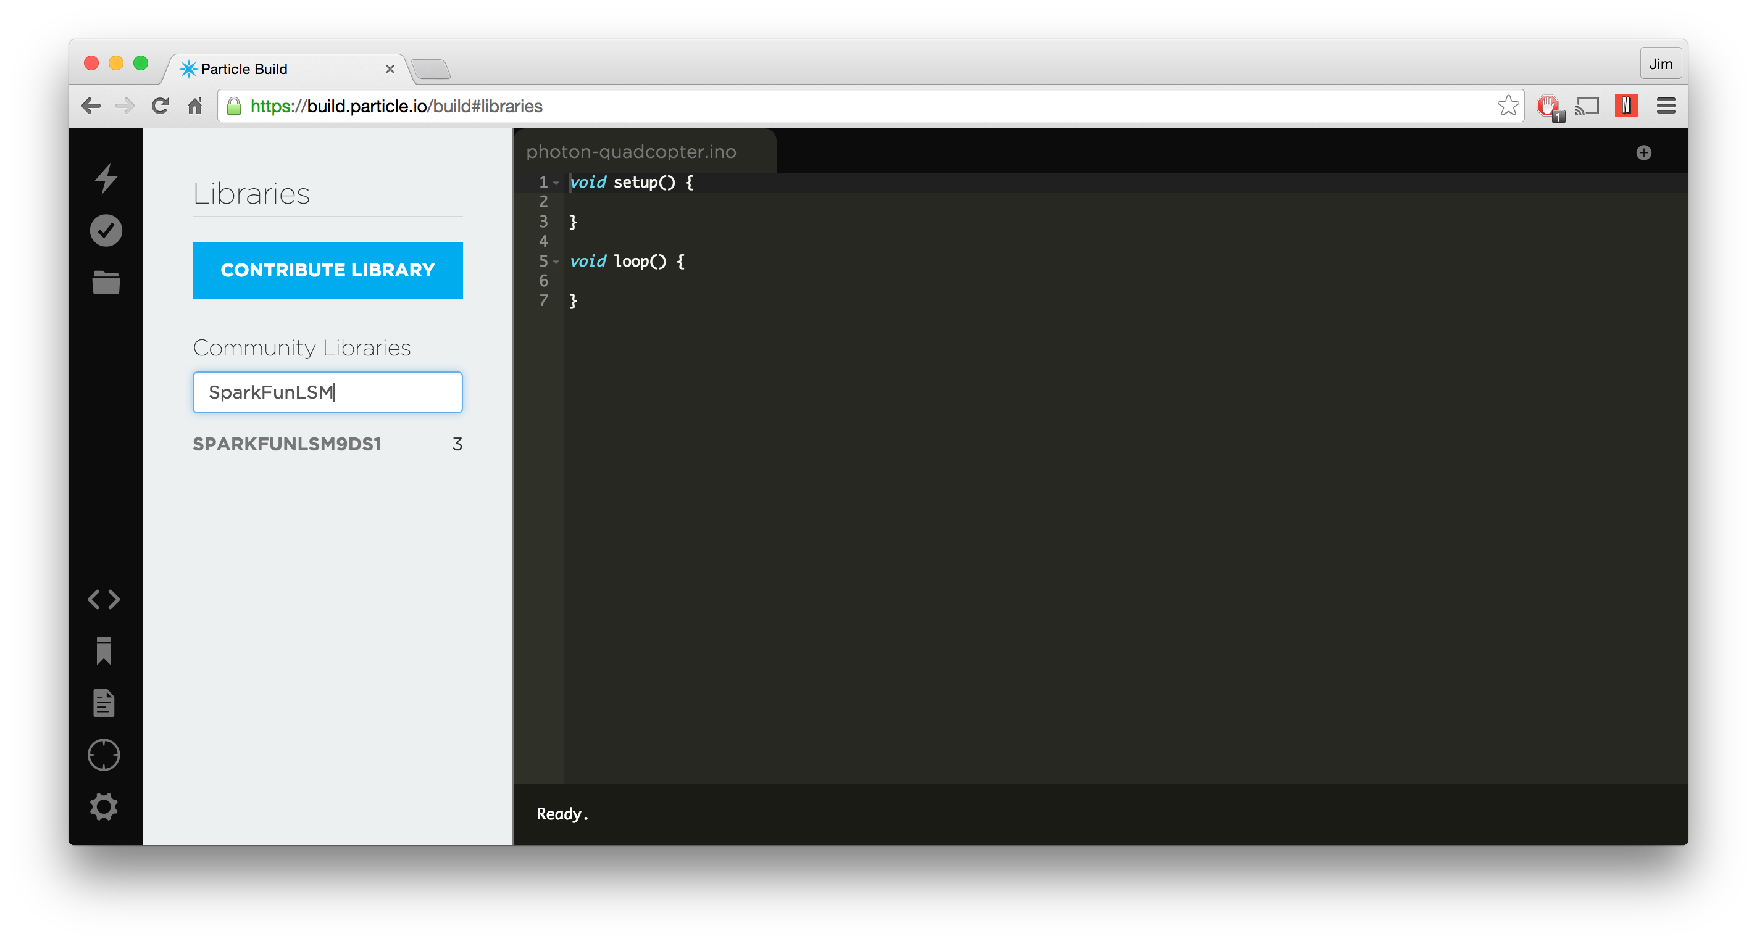The width and height of the screenshot is (1757, 944).
Task: Click the library count '3'
Action: click(457, 444)
